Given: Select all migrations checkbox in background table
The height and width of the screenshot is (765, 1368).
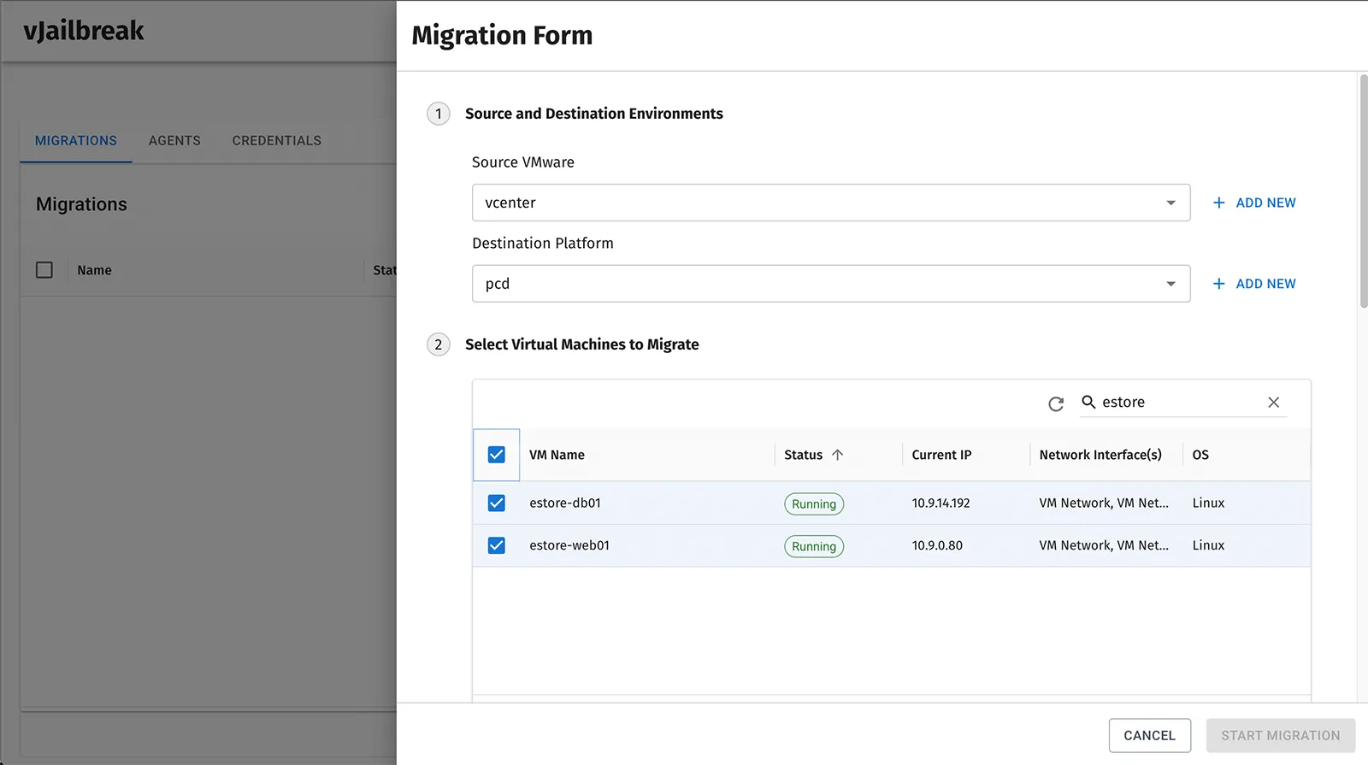Looking at the screenshot, I should point(44,270).
